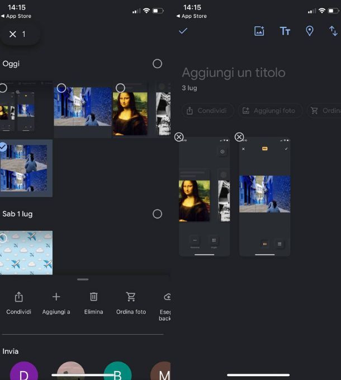This screenshot has height=380, width=341.
Task: Select the Mona Lisa photo circle
Action: pos(120,88)
